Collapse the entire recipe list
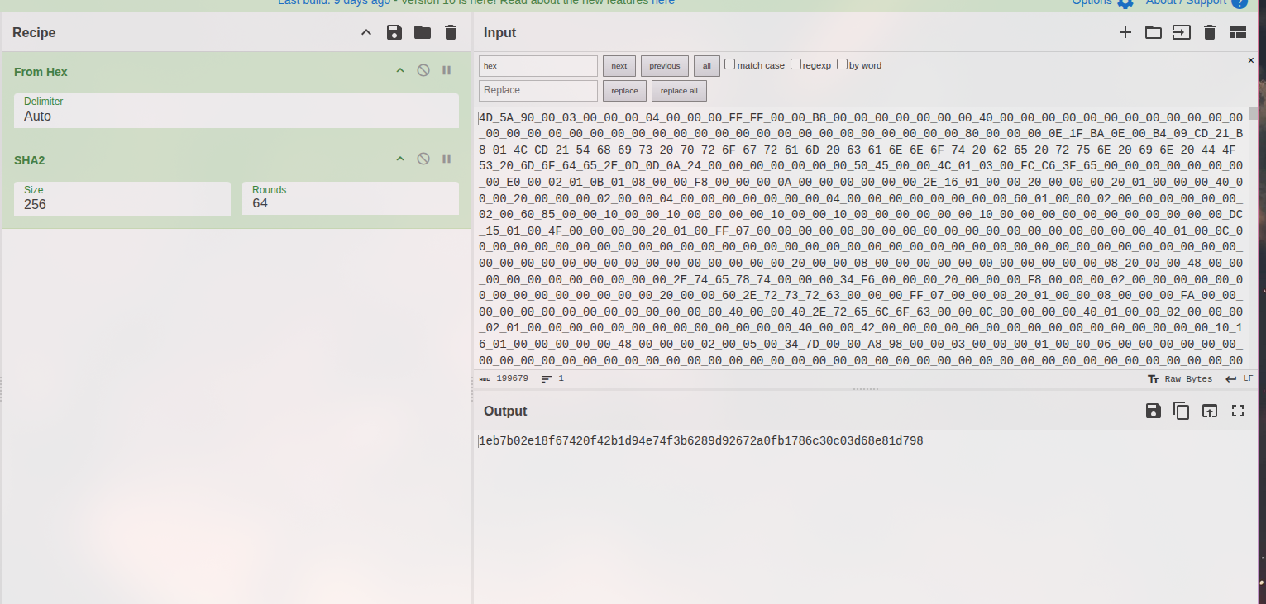The height and width of the screenshot is (604, 1266). (x=365, y=32)
